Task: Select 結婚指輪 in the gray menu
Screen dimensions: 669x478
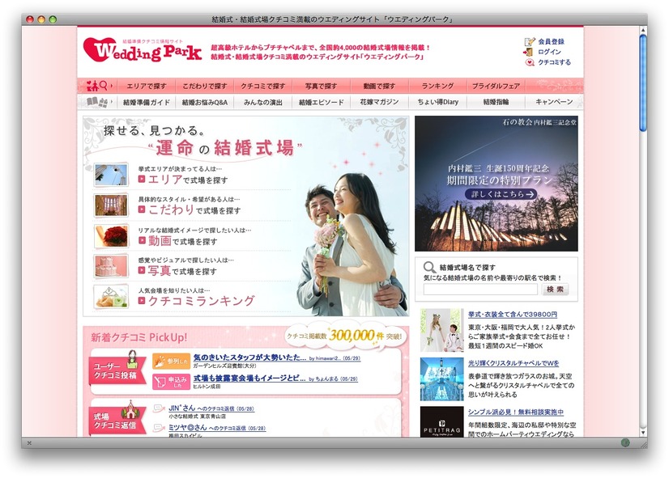Action: (x=496, y=102)
